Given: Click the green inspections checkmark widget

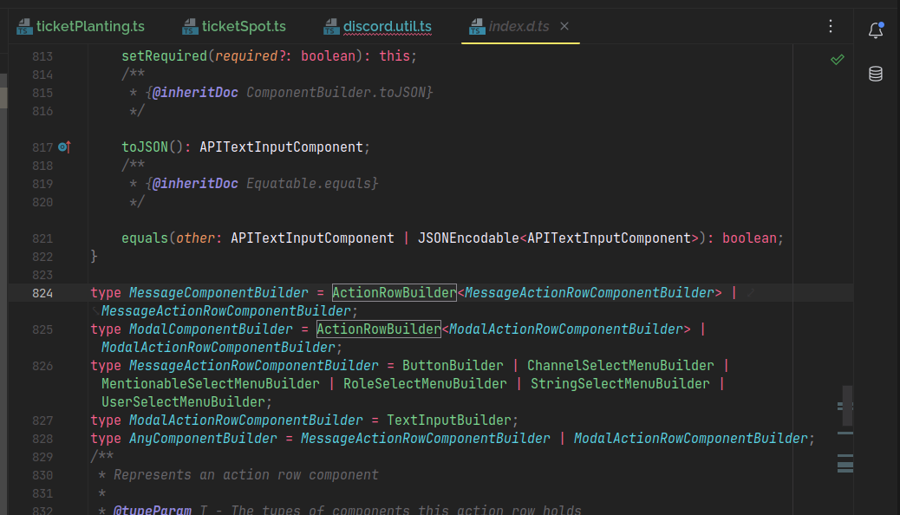Looking at the screenshot, I should click(x=838, y=59).
